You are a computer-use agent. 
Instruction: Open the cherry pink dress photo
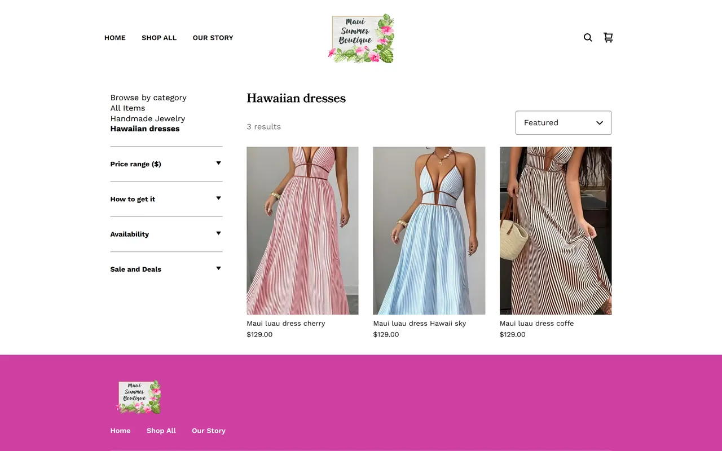click(x=302, y=231)
